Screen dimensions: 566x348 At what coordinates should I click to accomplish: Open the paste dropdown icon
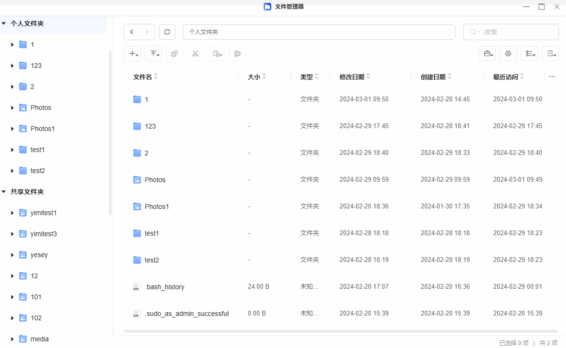point(216,54)
